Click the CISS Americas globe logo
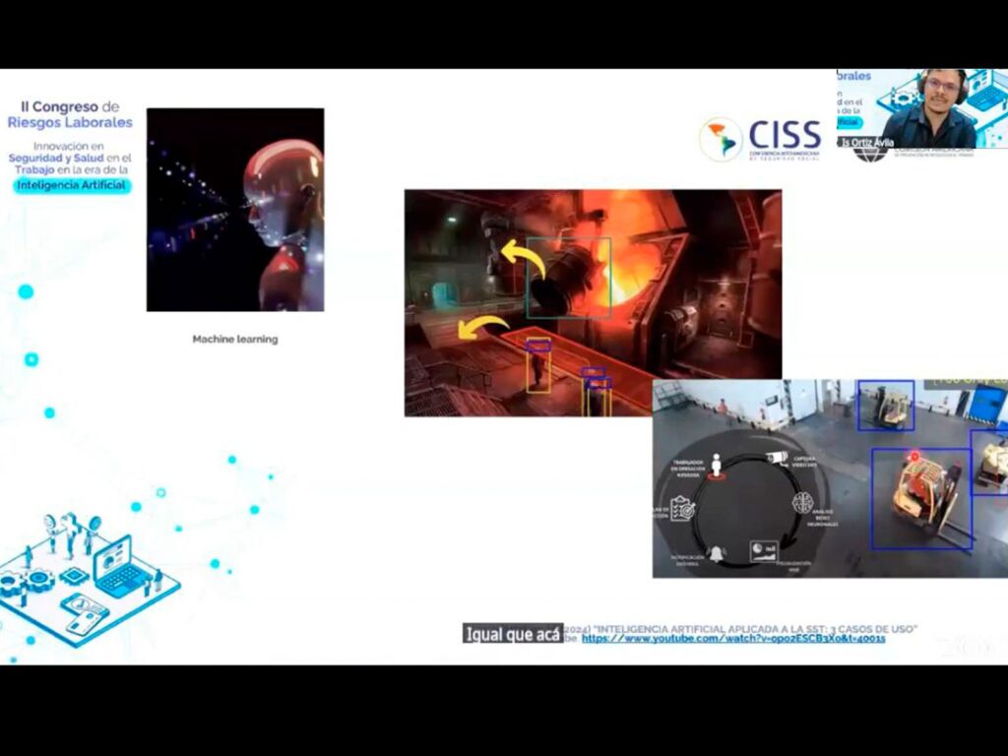1008x756 pixels. [720, 140]
